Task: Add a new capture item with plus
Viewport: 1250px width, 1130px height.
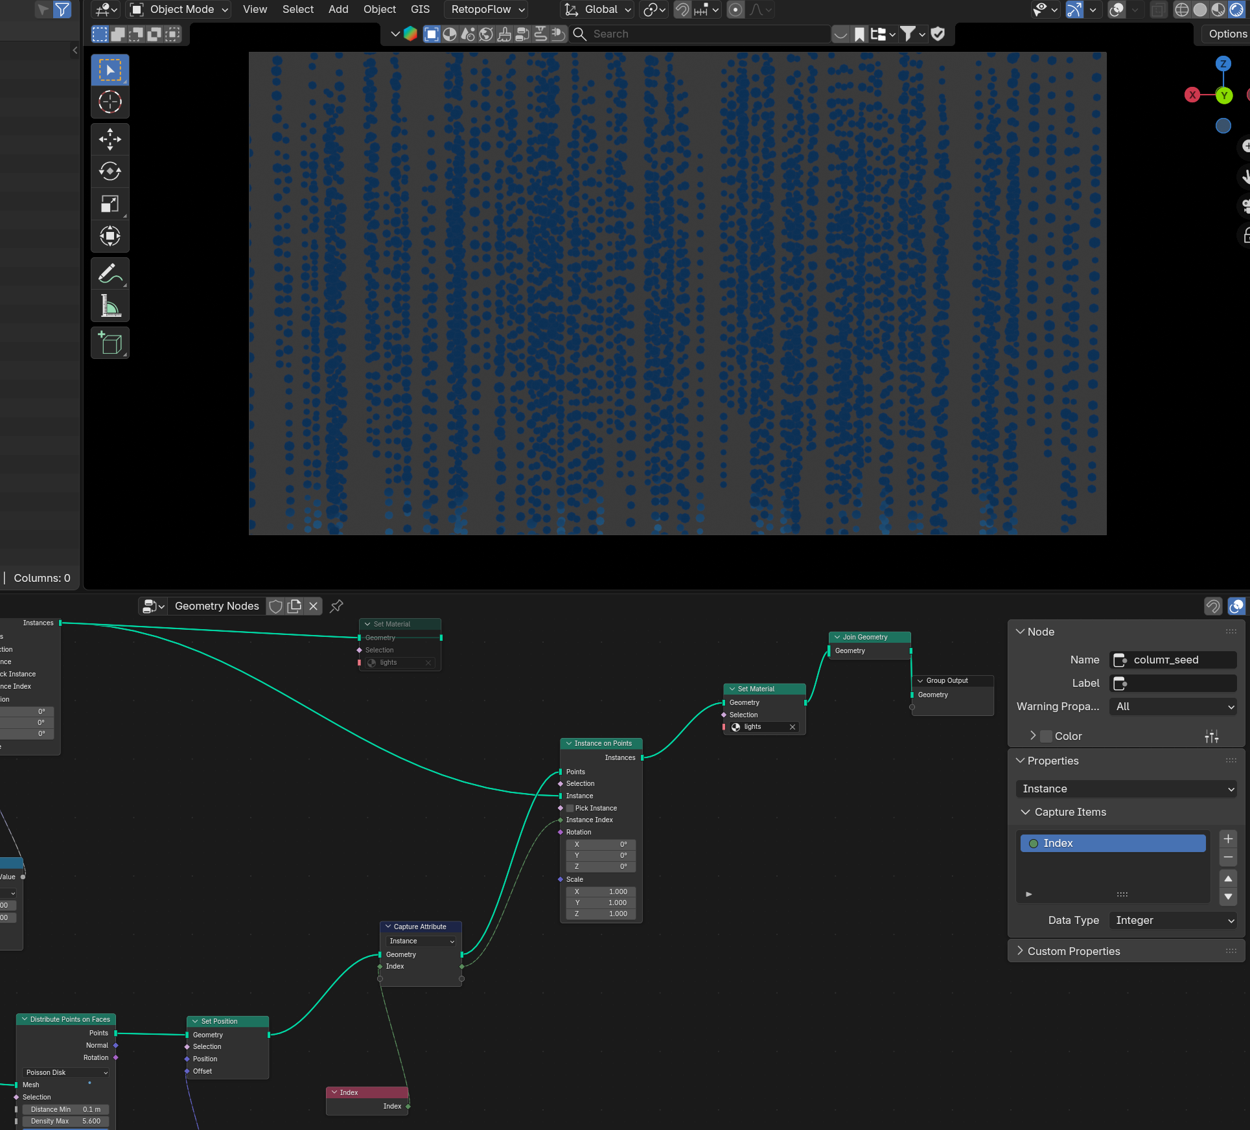Action: [x=1228, y=838]
